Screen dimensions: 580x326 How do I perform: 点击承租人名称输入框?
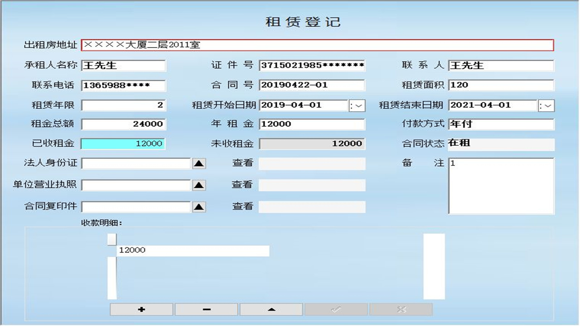[122, 66]
